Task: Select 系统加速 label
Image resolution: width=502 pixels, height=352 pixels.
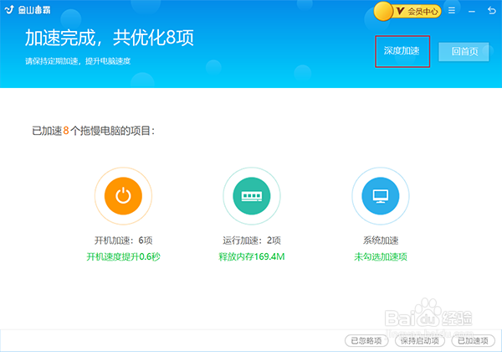Action: tap(381, 241)
